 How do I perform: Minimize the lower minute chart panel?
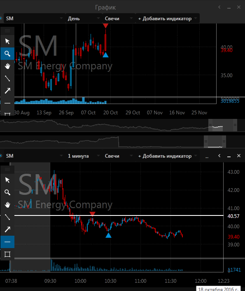[x=229, y=156]
